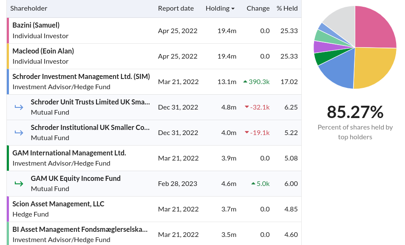Click the Report date column header
Screen dimensions: 405x245
coord(176,8)
